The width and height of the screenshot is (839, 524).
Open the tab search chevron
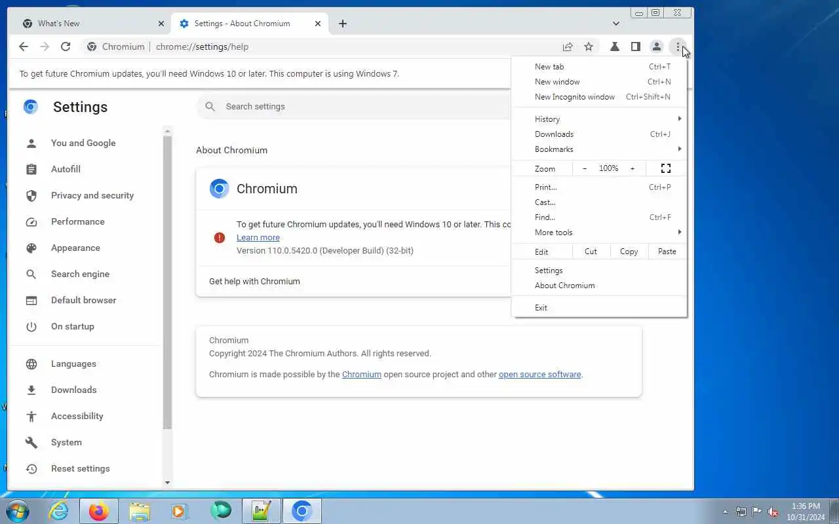click(x=616, y=24)
